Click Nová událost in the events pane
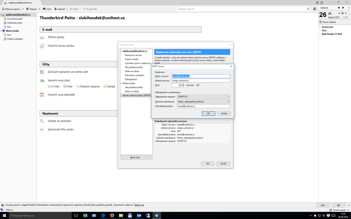 click(328, 22)
